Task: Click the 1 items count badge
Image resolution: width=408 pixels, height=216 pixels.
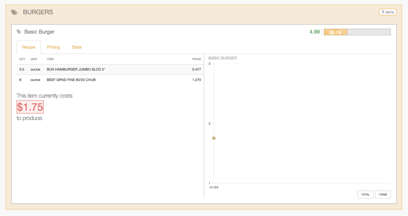Action: click(x=388, y=12)
